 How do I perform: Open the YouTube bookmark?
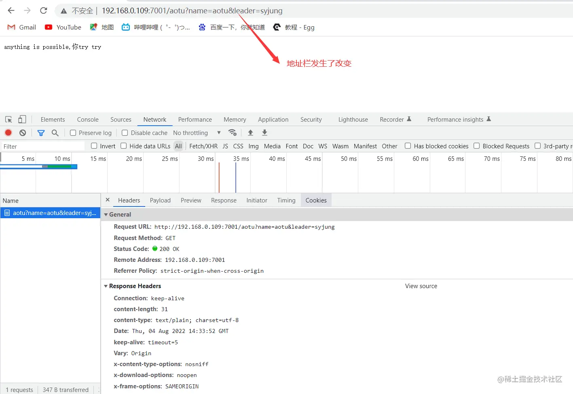pyautogui.click(x=63, y=27)
